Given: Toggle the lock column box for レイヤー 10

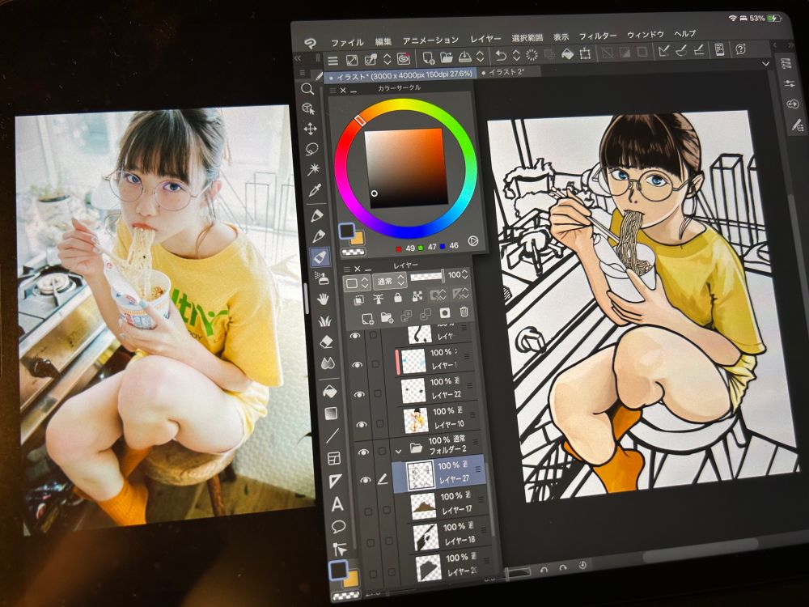Looking at the screenshot, I should [379, 423].
